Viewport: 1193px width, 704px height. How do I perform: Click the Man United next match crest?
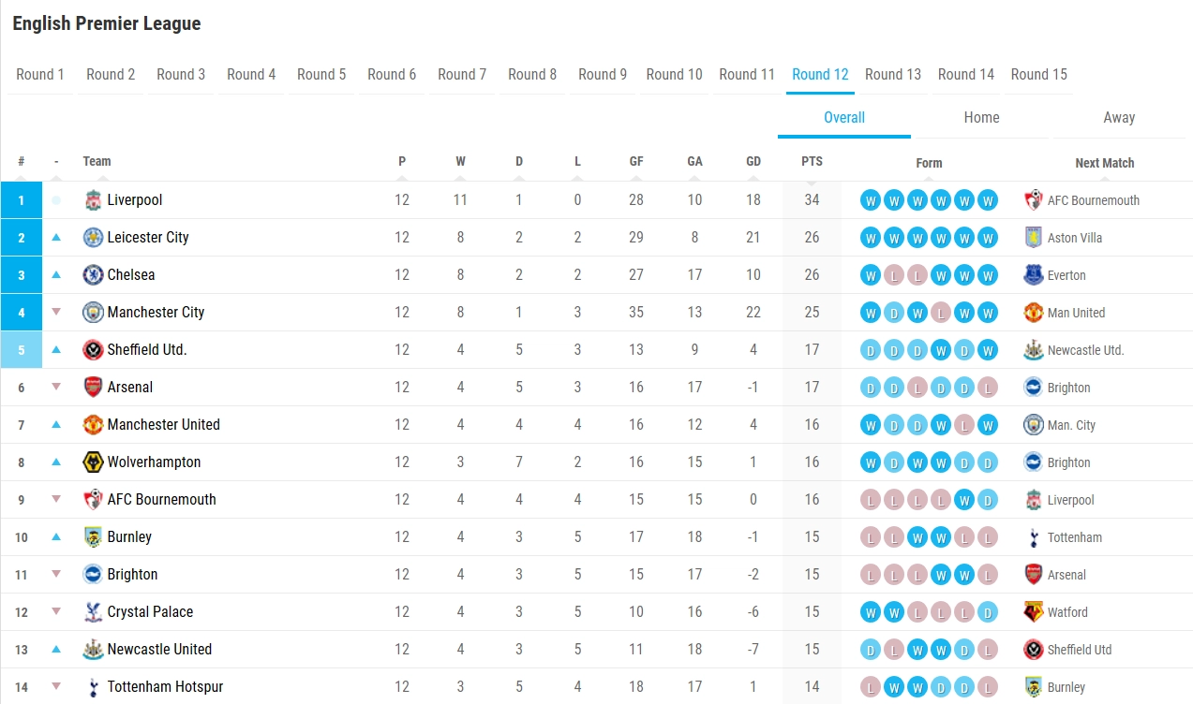pyautogui.click(x=1034, y=312)
